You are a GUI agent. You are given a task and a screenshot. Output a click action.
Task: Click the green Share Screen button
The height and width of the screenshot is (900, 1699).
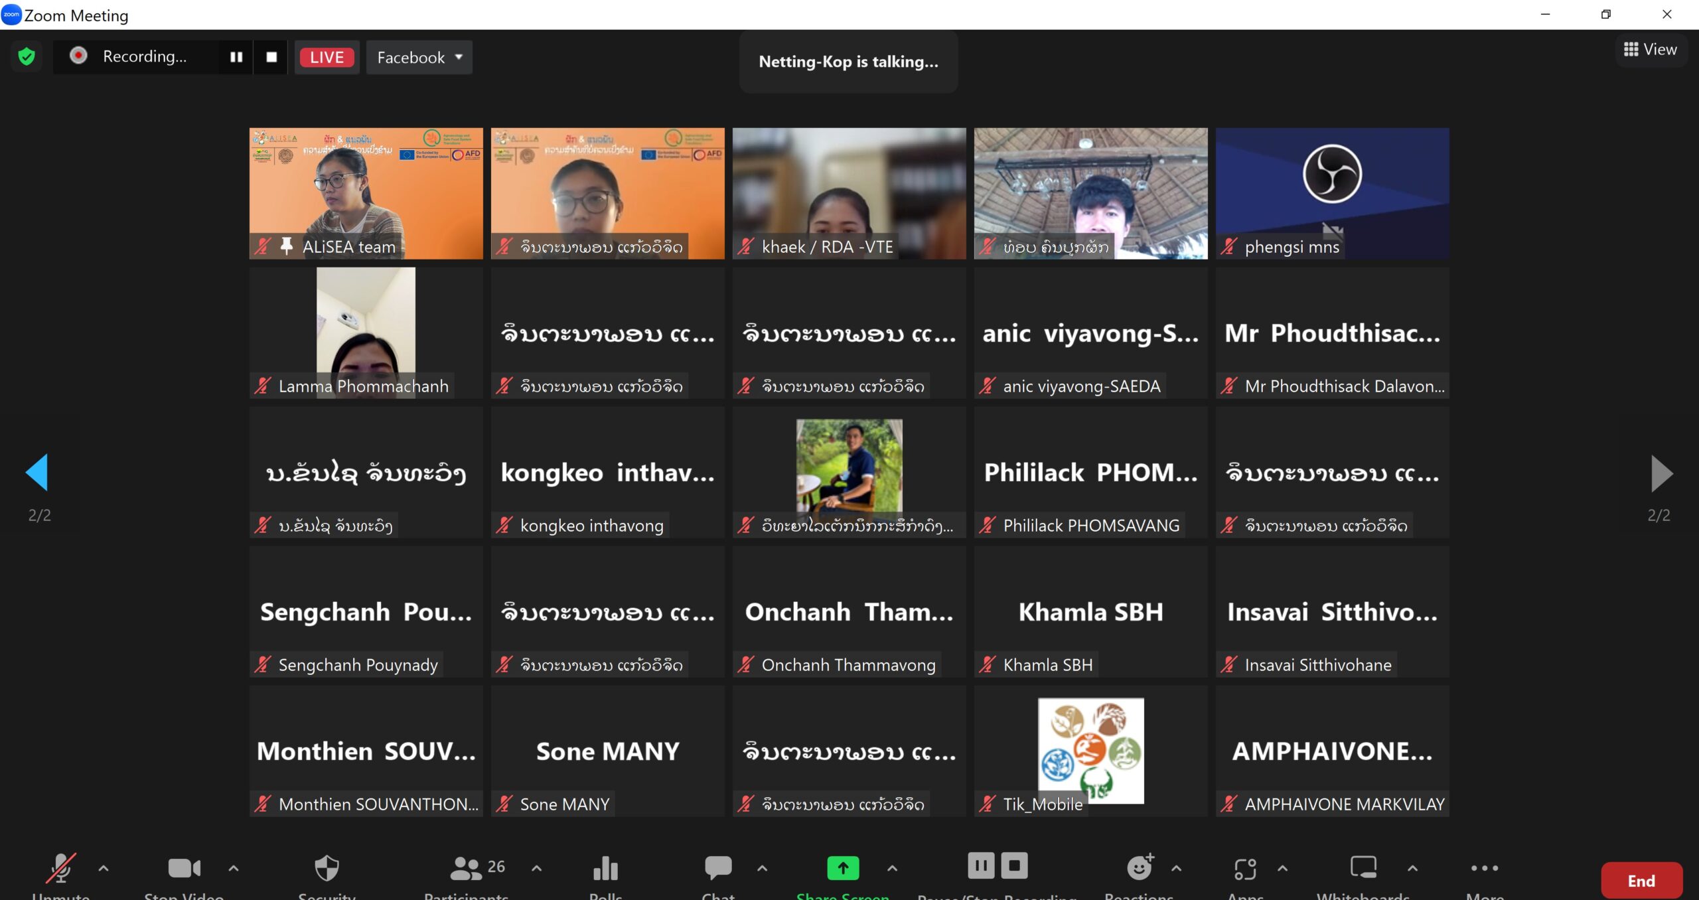(x=843, y=869)
